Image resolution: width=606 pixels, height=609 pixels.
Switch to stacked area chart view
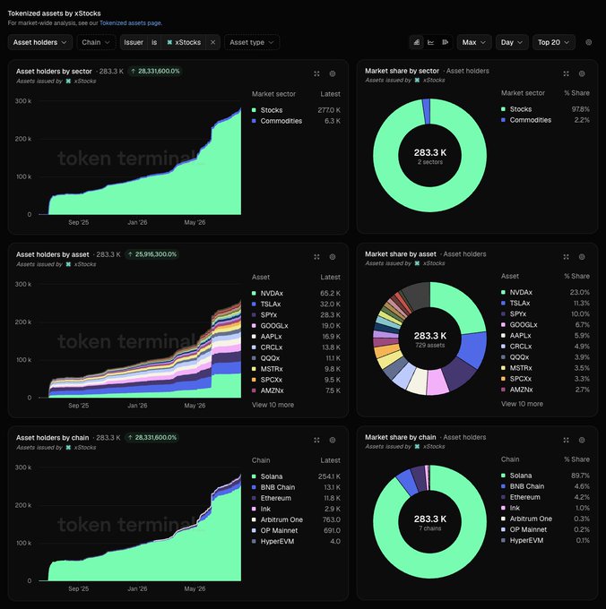pos(416,42)
